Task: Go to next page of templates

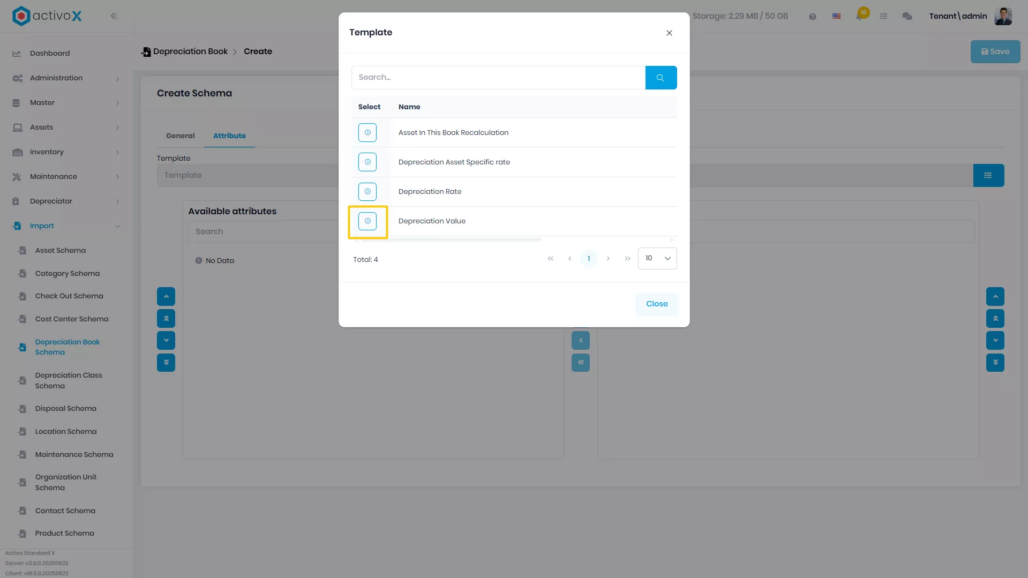Action: point(608,259)
